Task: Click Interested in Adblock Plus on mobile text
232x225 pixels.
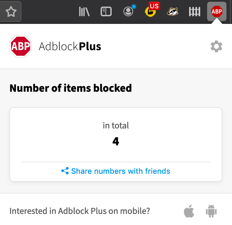Action: point(80,211)
